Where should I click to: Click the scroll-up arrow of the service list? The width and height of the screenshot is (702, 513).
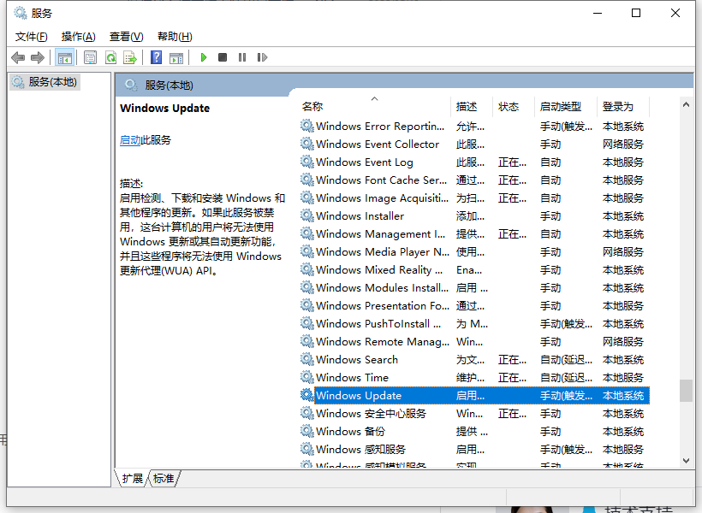click(x=686, y=103)
